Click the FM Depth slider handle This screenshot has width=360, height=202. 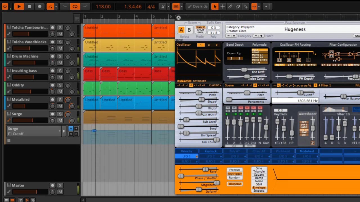(x=289, y=76)
